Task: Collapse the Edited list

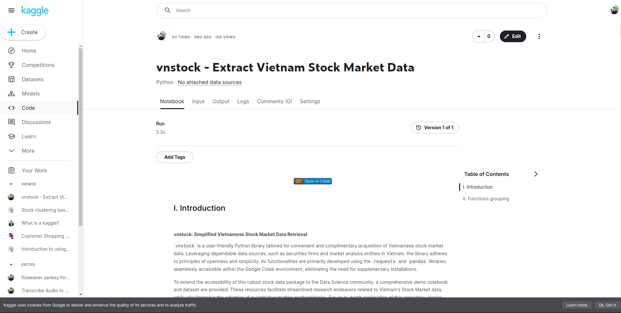Action: [x=11, y=265]
